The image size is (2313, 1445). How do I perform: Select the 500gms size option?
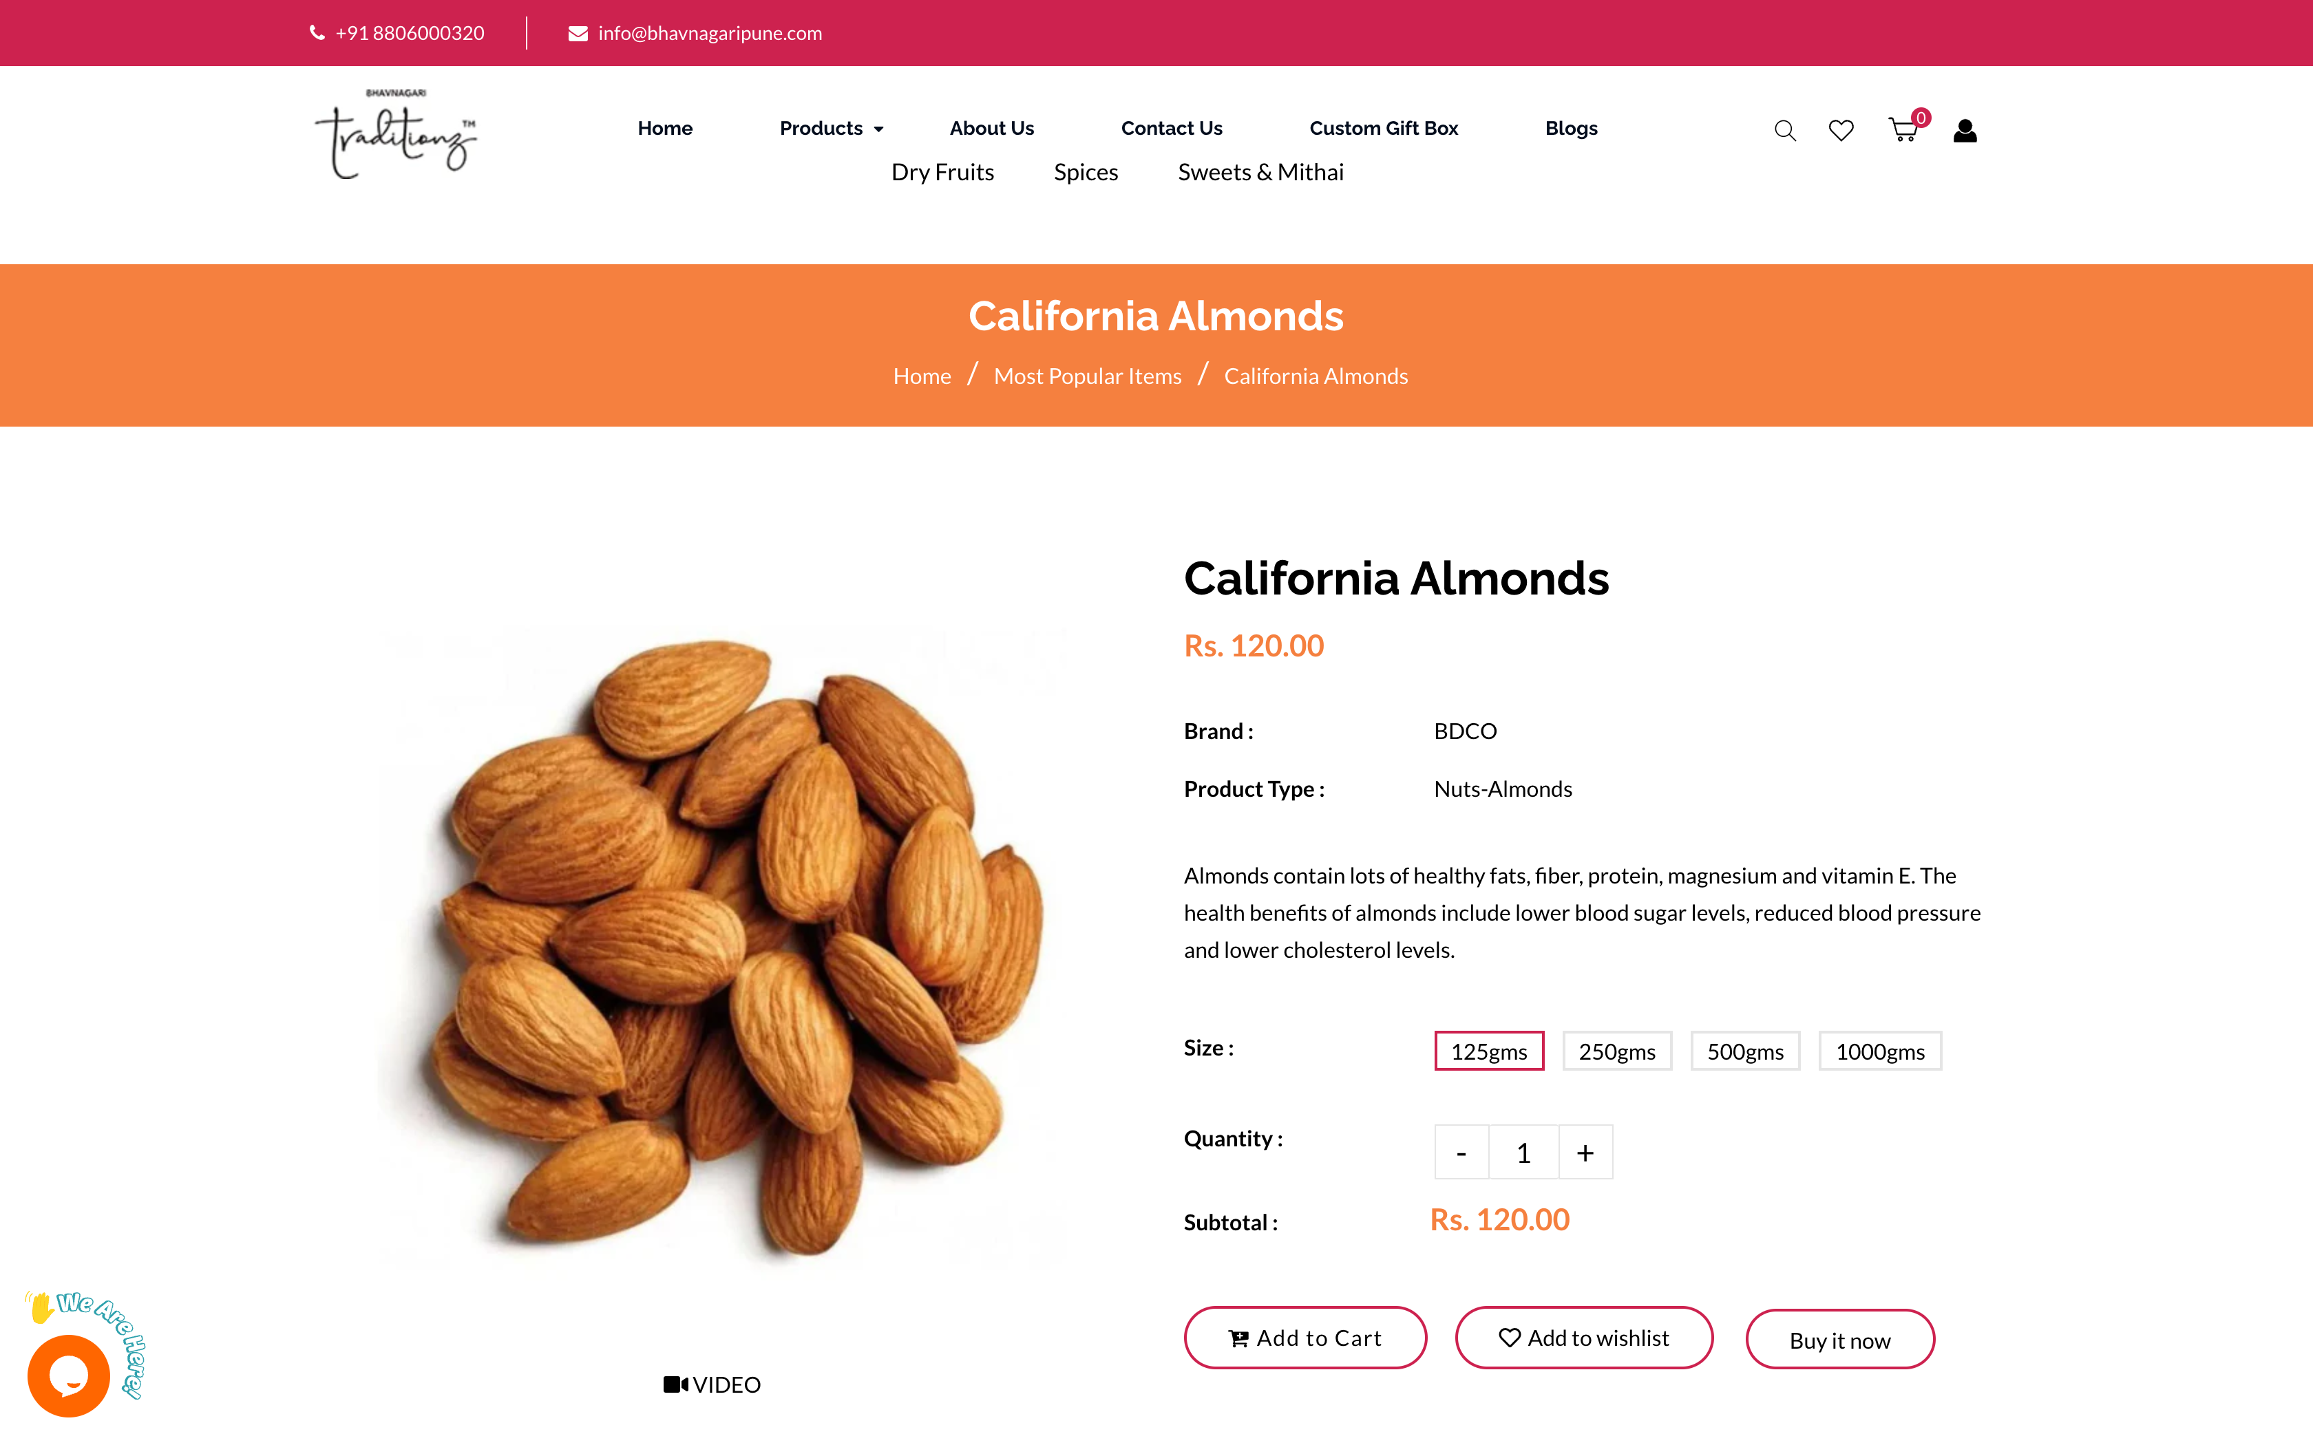tap(1745, 1050)
